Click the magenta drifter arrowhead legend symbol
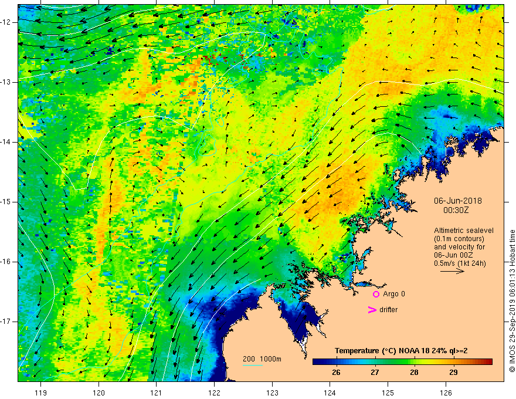516x399 pixels. [x=372, y=310]
